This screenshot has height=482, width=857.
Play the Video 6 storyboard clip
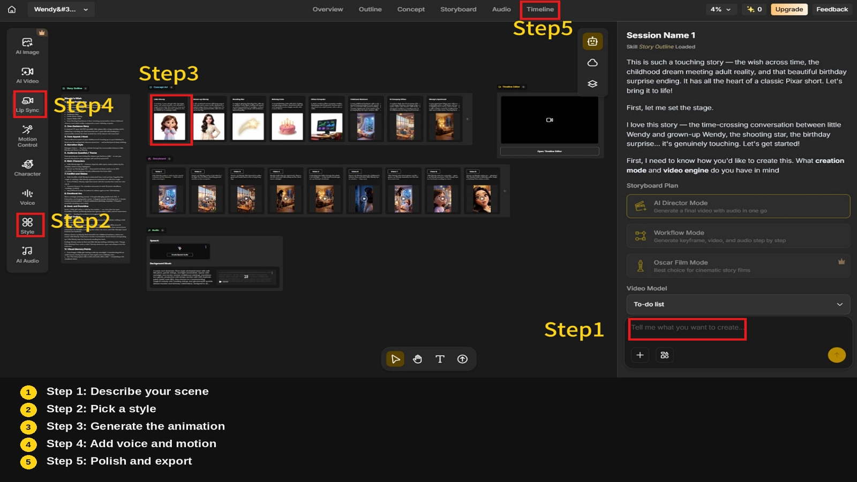[364, 199]
